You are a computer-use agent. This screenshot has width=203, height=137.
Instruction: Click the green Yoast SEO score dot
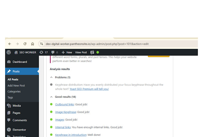(x=98, y=52)
